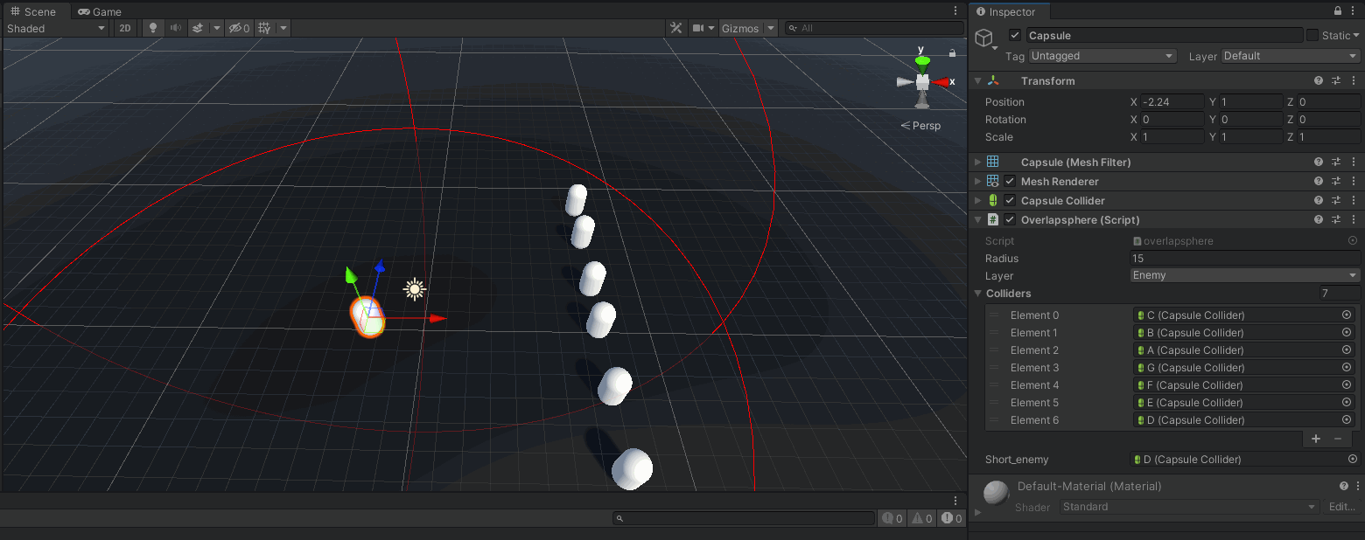The width and height of the screenshot is (1365, 540).
Task: Open component editor tools wrench icon
Action: [x=675, y=28]
